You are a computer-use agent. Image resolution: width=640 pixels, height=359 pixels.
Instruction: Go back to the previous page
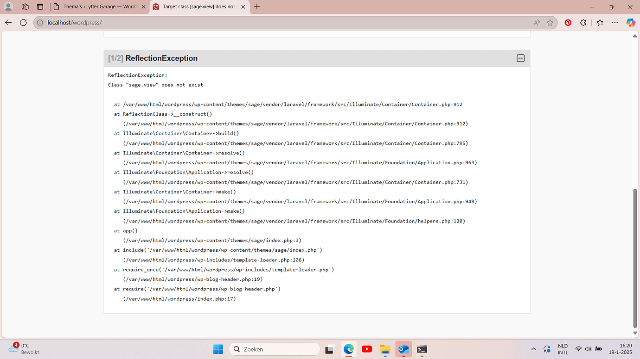click(x=8, y=23)
